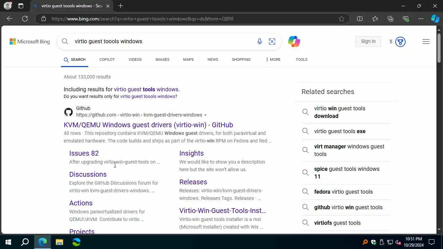Switch to the SHOPPING tab
443x249 pixels.
(x=241, y=59)
